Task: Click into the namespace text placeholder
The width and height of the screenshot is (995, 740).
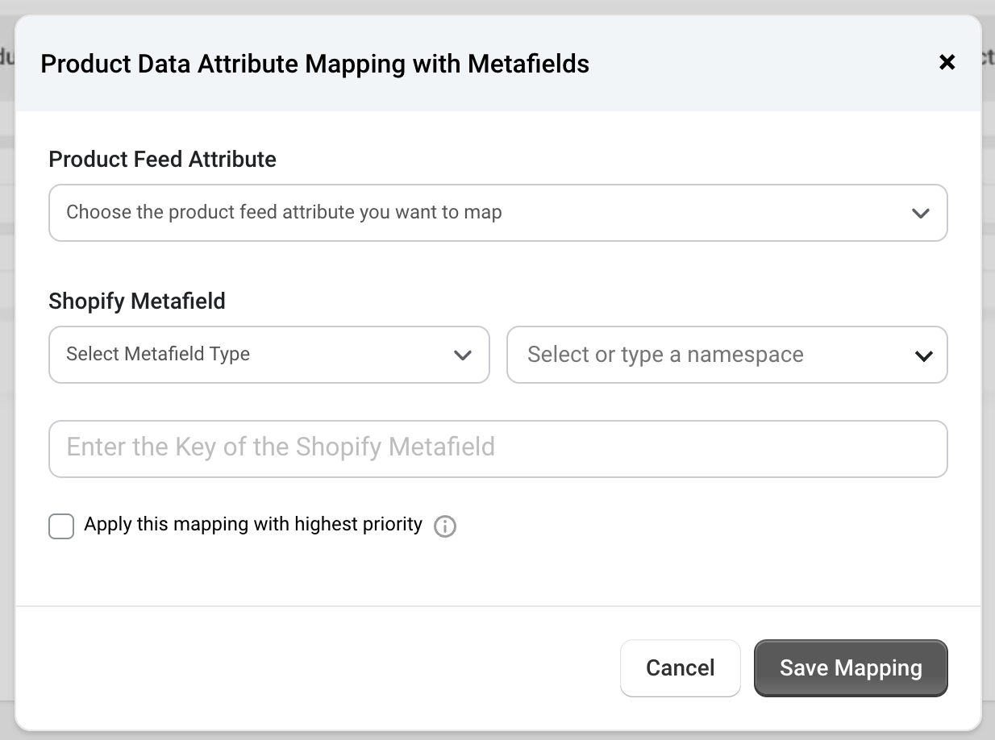Action: pyautogui.click(x=665, y=355)
